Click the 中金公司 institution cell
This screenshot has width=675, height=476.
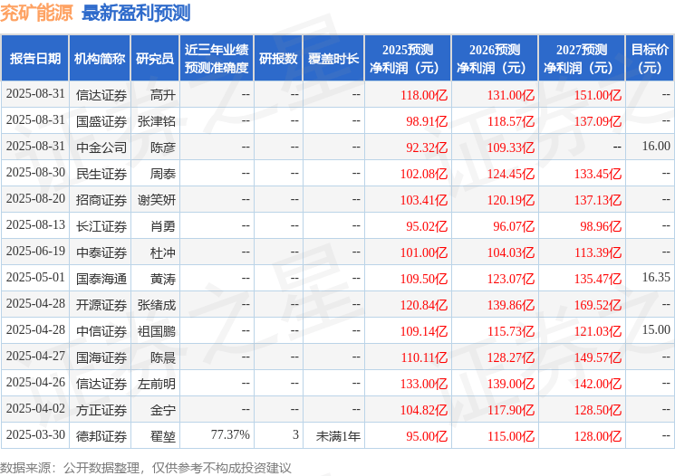pyautogui.click(x=101, y=148)
